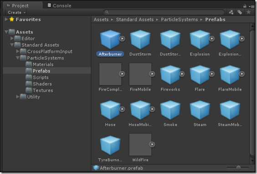Image resolution: width=257 pixels, height=174 pixels.
Task: Select the Explosion prefab cube icon
Action: click(200, 39)
